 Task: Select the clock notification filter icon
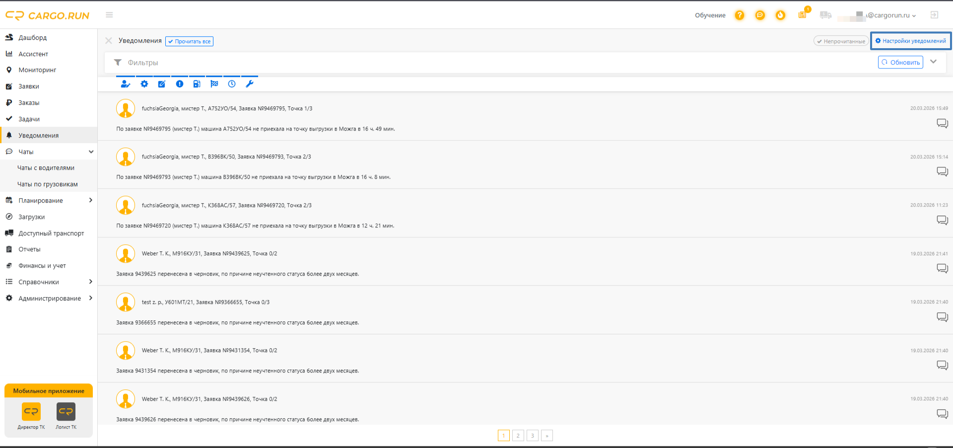(232, 84)
